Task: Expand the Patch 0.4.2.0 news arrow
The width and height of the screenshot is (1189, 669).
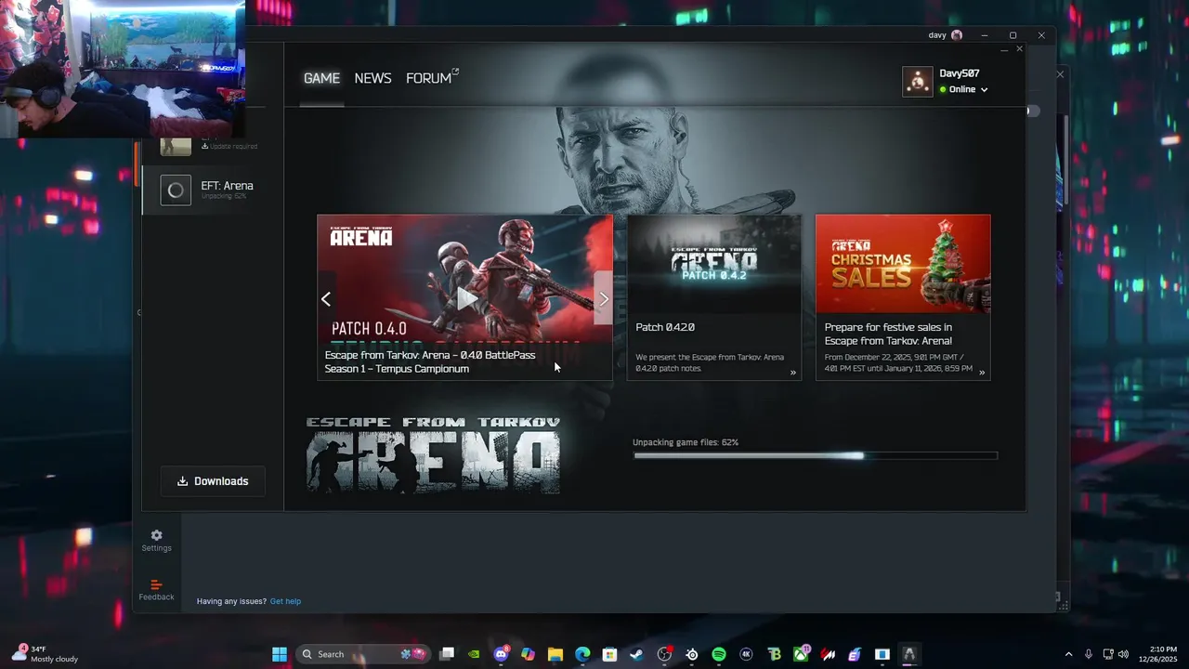Action: pos(793,373)
